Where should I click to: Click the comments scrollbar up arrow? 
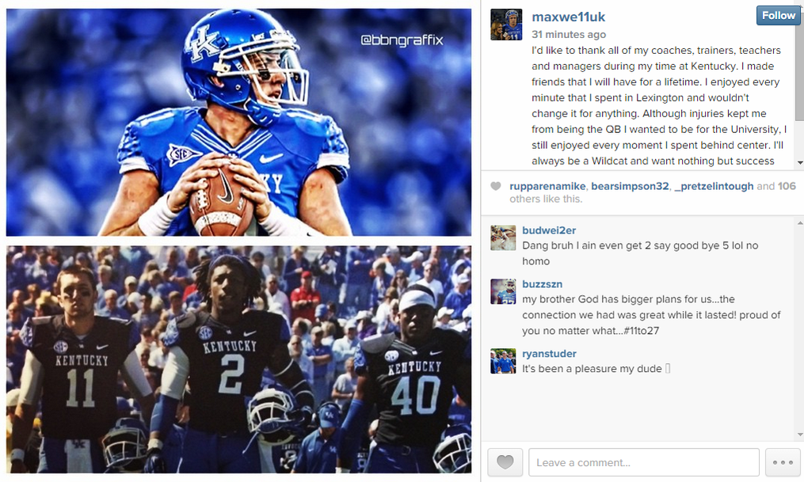pyautogui.click(x=800, y=223)
